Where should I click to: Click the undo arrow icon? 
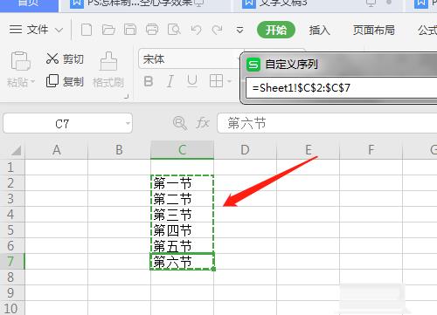pos(196,30)
